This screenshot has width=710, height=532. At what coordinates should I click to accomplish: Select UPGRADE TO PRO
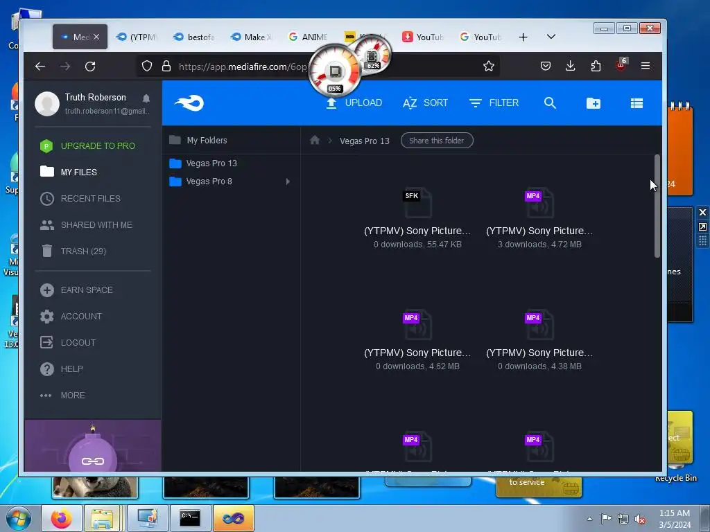[x=87, y=145]
